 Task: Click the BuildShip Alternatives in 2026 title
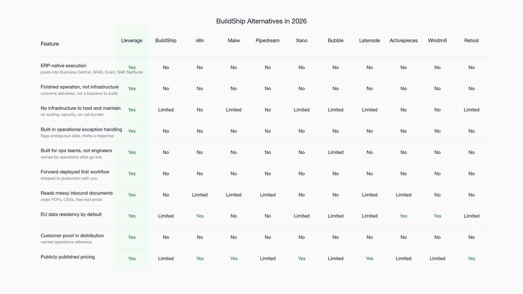pyautogui.click(x=261, y=21)
